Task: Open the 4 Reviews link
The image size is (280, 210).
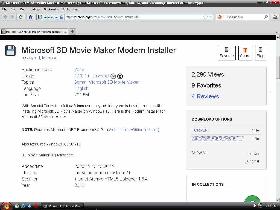Action: 205,96
